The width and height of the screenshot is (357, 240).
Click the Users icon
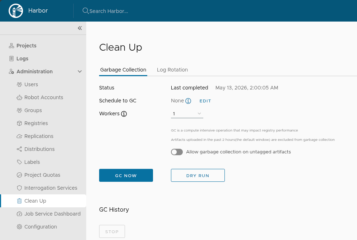(19, 84)
